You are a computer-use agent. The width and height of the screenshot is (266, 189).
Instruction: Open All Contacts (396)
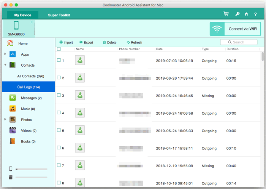click(x=31, y=76)
